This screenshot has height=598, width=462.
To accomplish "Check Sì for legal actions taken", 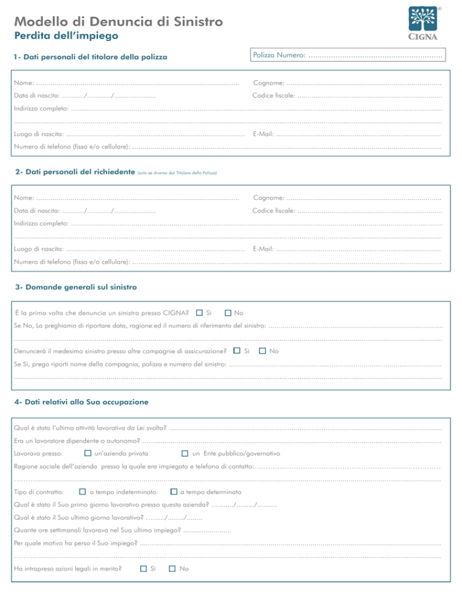I will tap(144, 568).
